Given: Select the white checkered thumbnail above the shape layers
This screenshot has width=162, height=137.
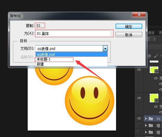Looking at the screenshot, I should point(154,62).
